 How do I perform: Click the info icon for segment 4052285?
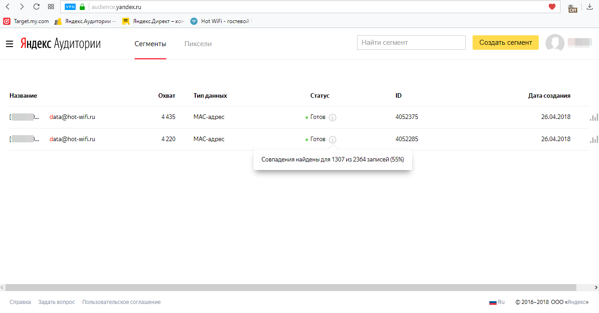pyautogui.click(x=333, y=140)
